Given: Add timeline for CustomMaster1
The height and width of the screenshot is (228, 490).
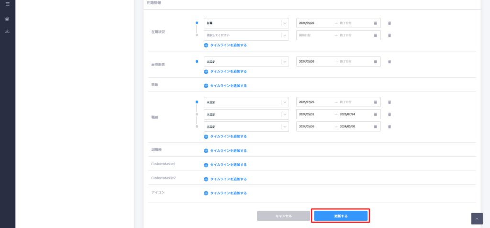Looking at the screenshot, I should pos(225,165).
